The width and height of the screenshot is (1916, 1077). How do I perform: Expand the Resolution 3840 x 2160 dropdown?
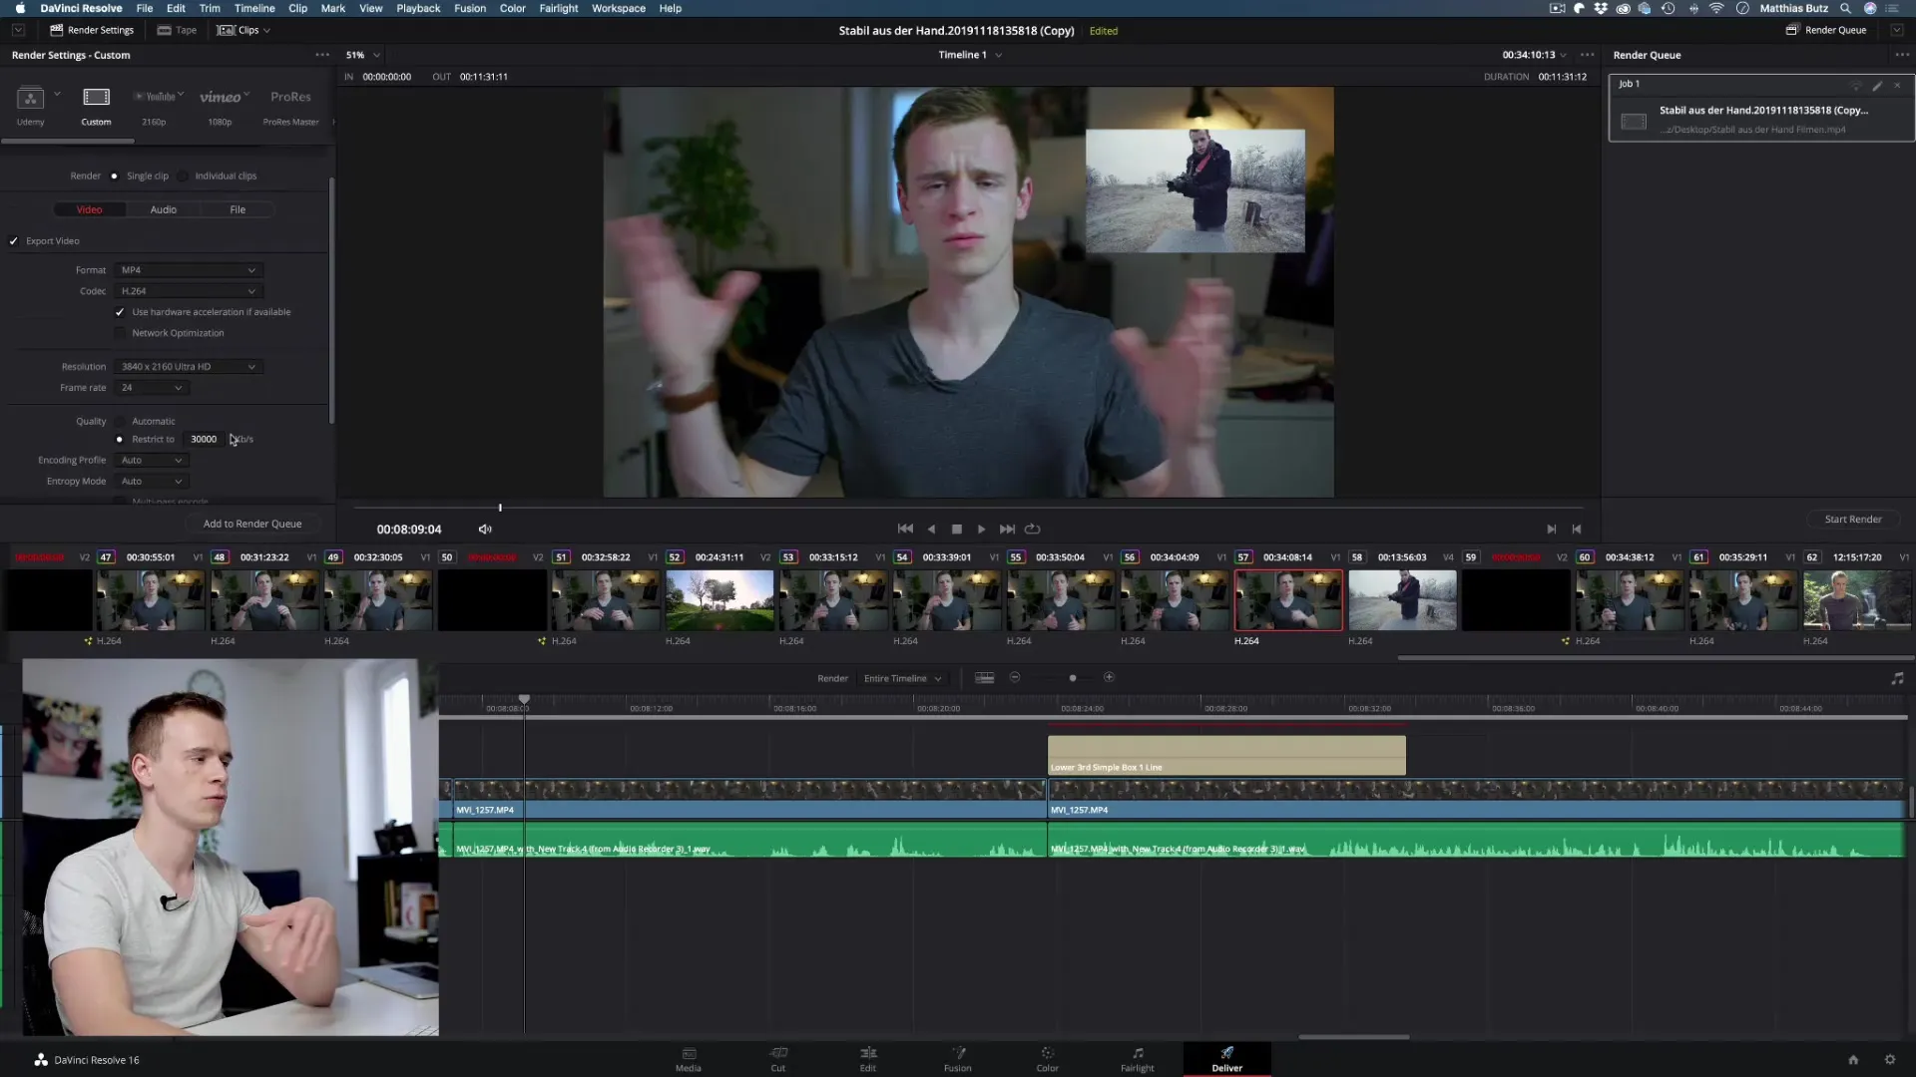tap(188, 367)
